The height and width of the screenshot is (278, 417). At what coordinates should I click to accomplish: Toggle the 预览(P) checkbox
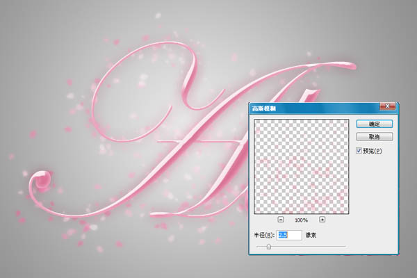click(359, 150)
